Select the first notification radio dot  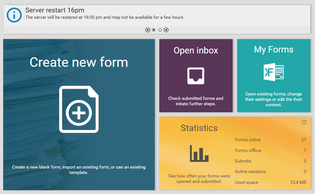pyautogui.click(x=154, y=30)
